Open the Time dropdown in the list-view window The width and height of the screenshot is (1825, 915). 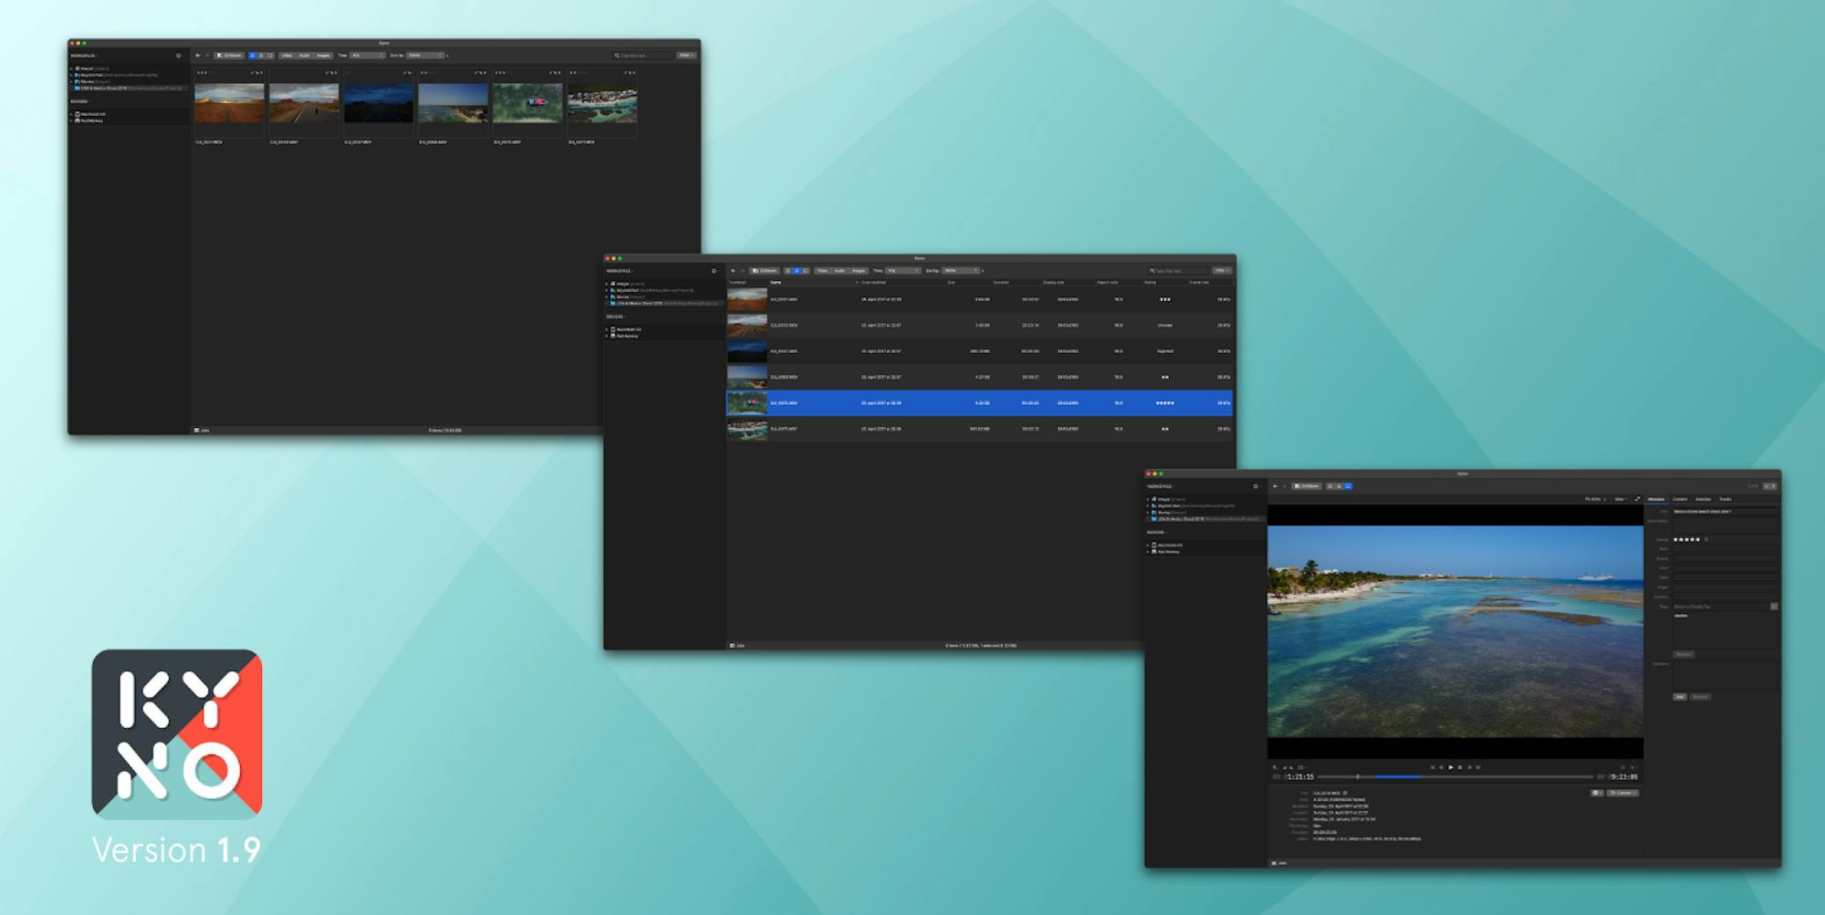[903, 271]
